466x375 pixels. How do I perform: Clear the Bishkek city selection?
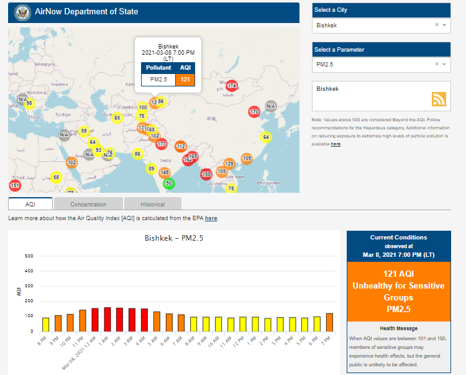(x=436, y=25)
